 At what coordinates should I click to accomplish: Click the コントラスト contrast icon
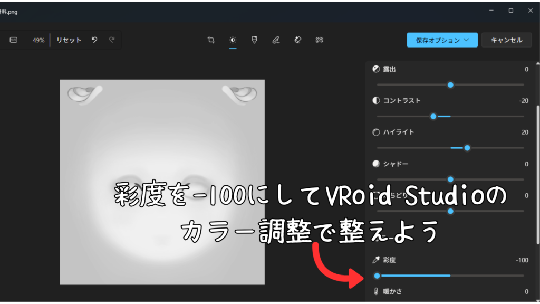(376, 100)
